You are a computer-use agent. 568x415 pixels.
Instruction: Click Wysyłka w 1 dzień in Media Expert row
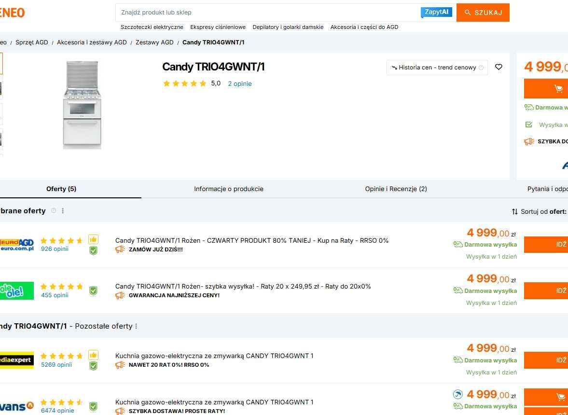point(492,373)
